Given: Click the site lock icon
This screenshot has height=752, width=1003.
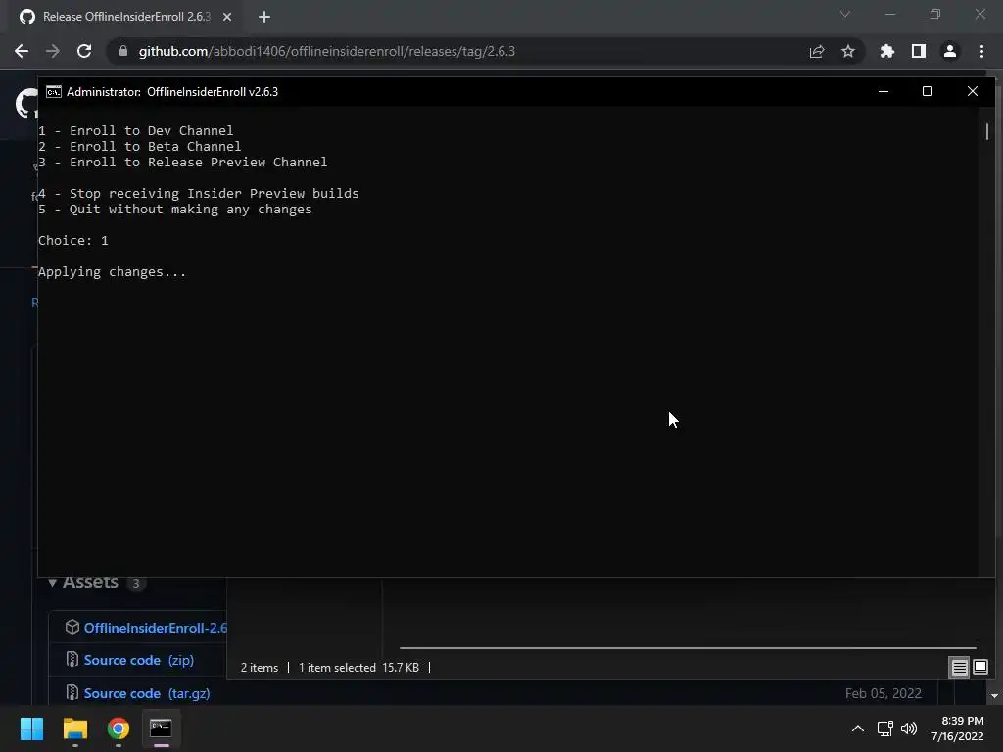Looking at the screenshot, I should click(x=122, y=51).
